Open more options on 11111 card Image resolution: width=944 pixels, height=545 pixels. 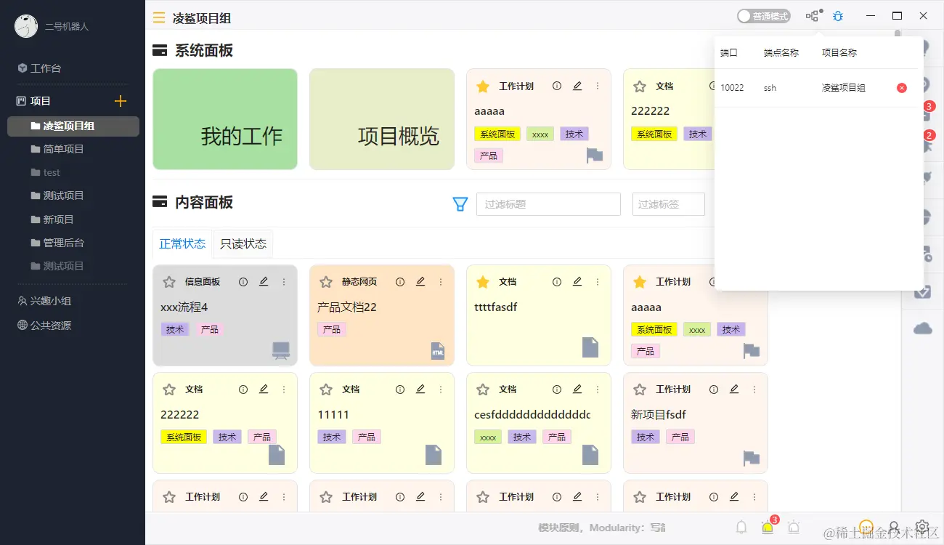click(441, 389)
